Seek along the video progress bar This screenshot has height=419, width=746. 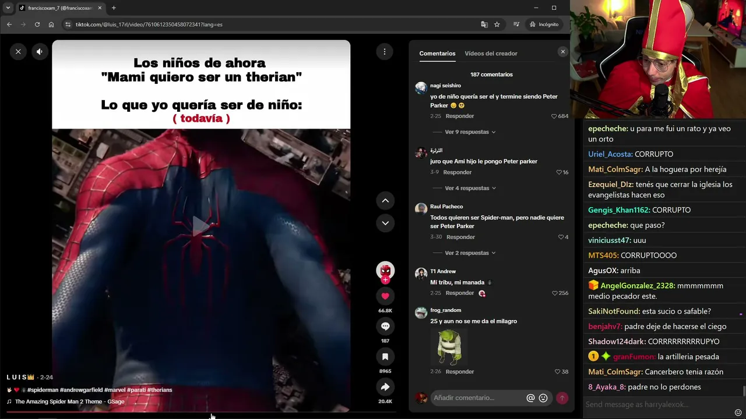(201, 412)
